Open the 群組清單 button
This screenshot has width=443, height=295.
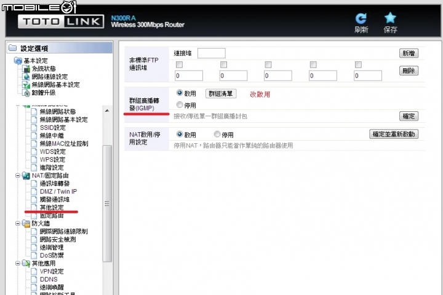coord(221,93)
